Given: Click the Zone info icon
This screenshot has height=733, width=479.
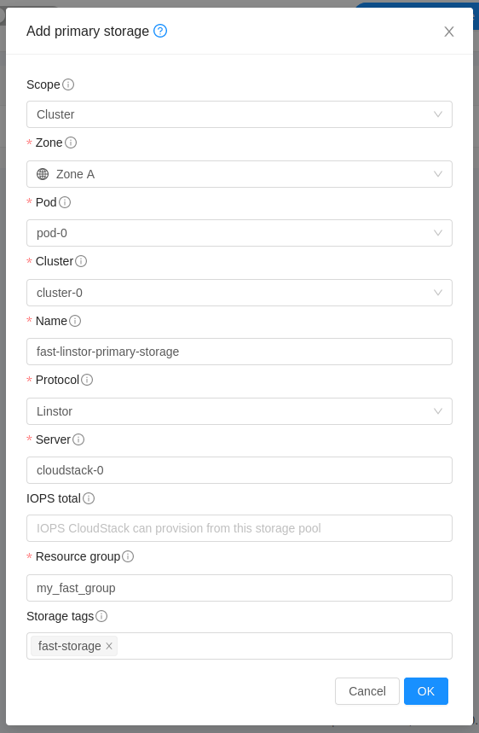Looking at the screenshot, I should pos(71,143).
